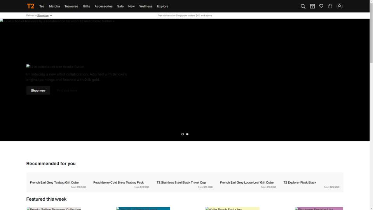Open the Wellness menu
The width and height of the screenshot is (373, 210).
click(x=146, y=7)
